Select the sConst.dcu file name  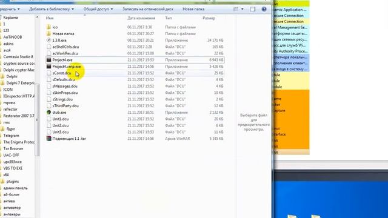(x=62, y=73)
